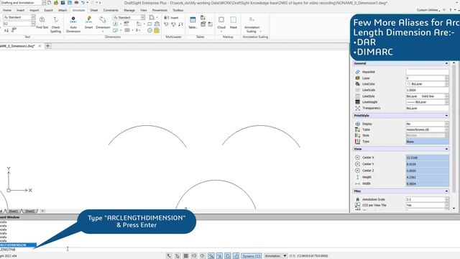Viewport: 460px width, 259px height.
Task: Click the Transparency ByLayer field
Action: (427, 108)
